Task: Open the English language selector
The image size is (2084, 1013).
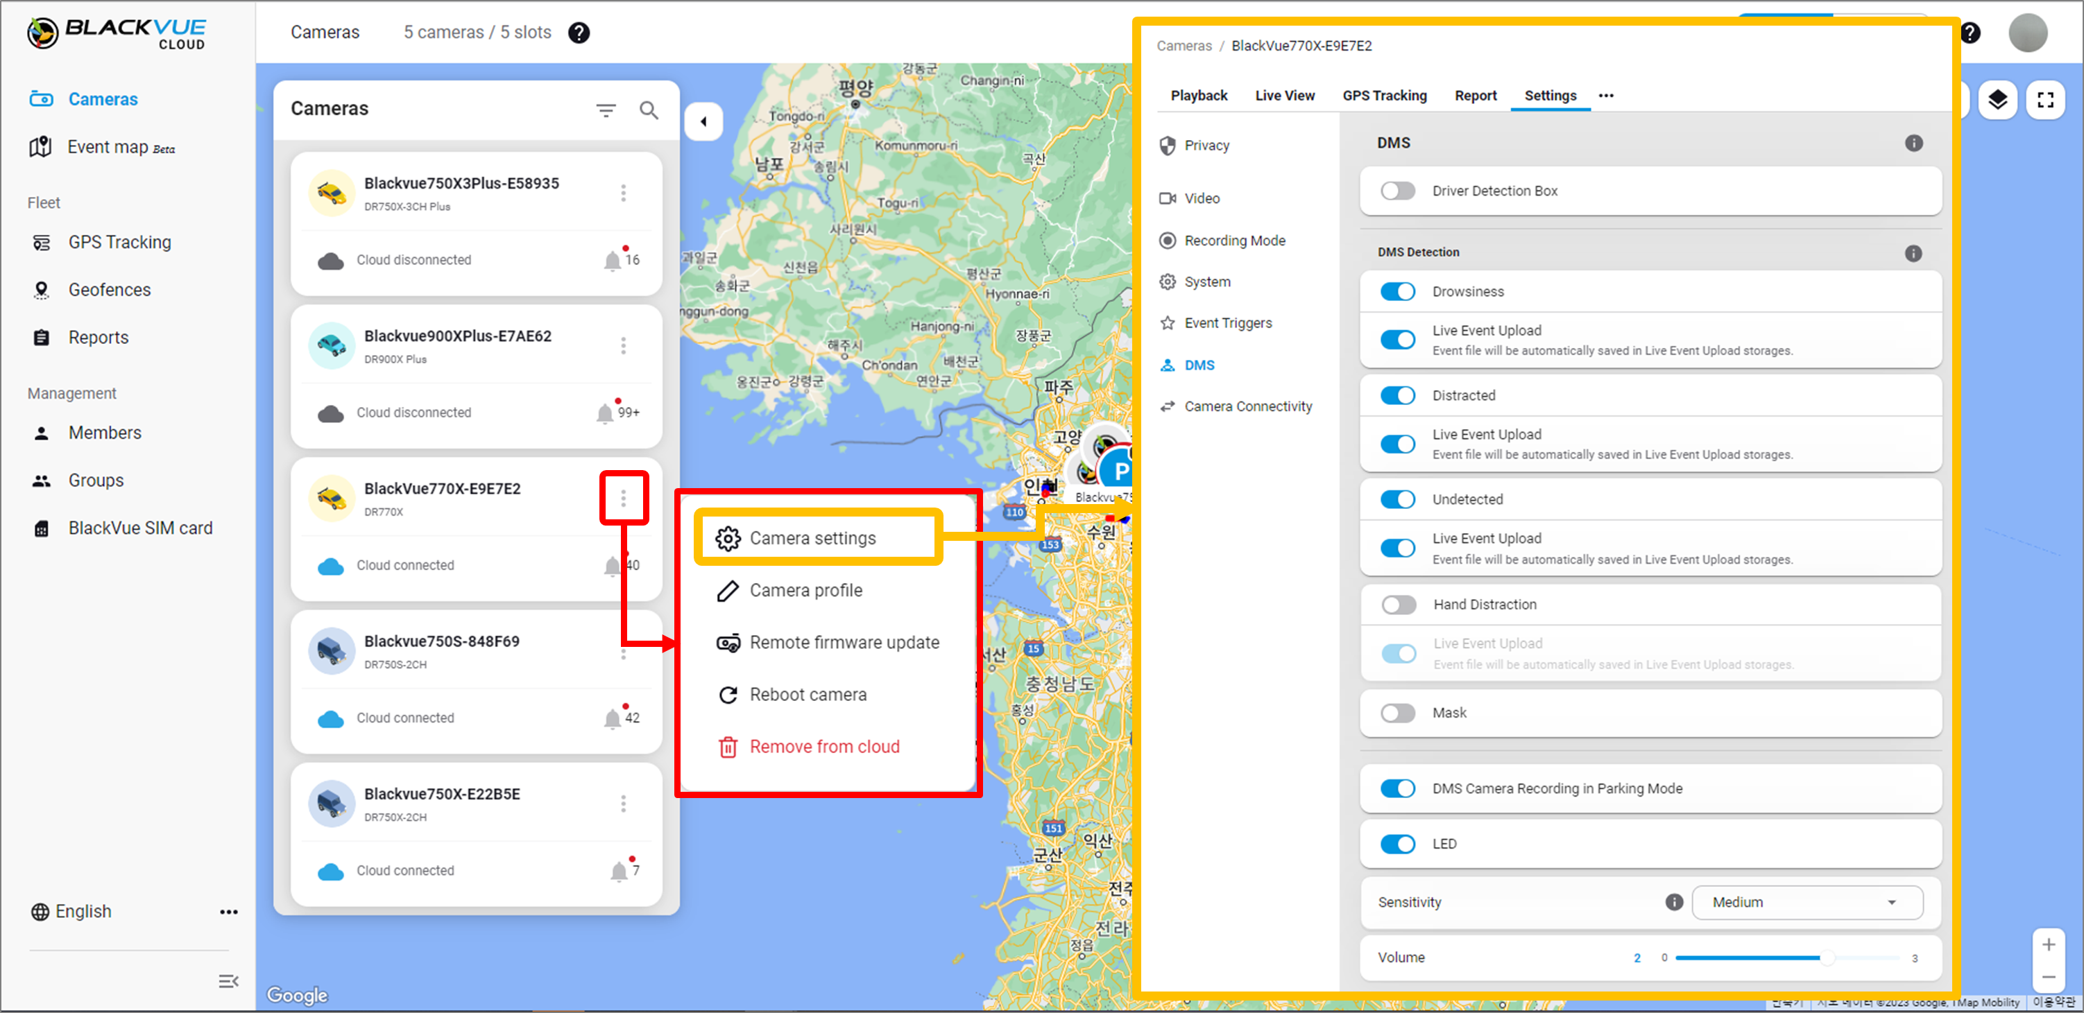Action: (x=71, y=912)
